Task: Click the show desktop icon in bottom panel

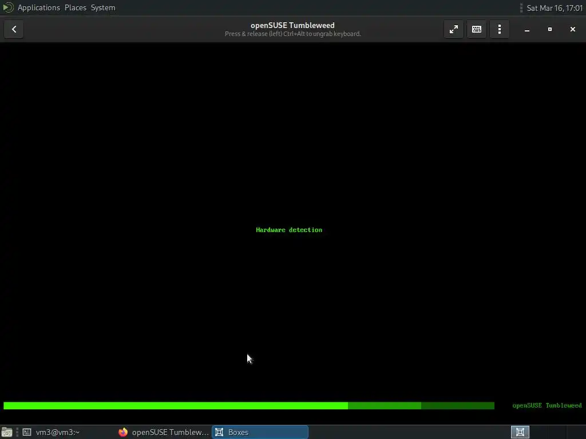Action: (7, 432)
